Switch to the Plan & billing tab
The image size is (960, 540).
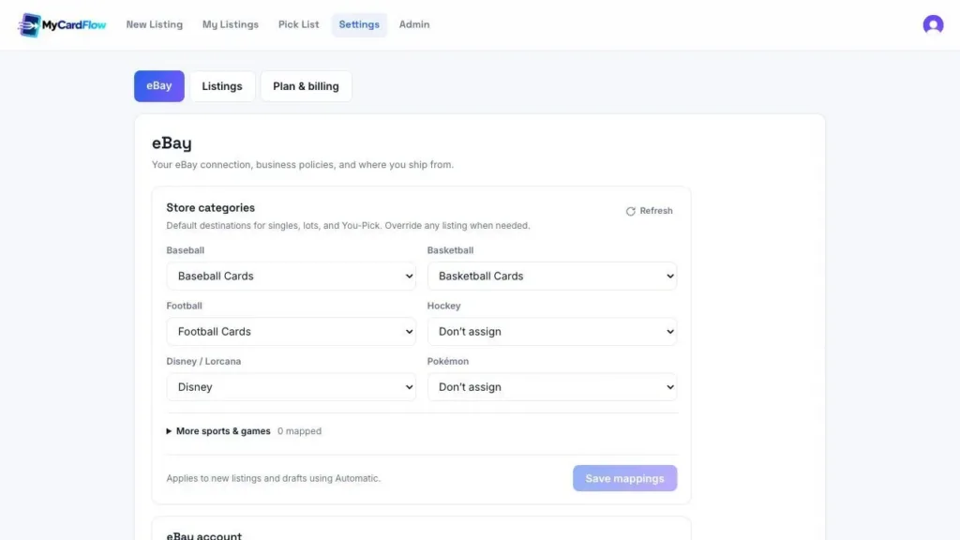tap(306, 86)
